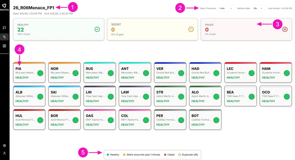295x160 pixels.
Task: Open settings gear in sidebar
Action: pos(4,145)
